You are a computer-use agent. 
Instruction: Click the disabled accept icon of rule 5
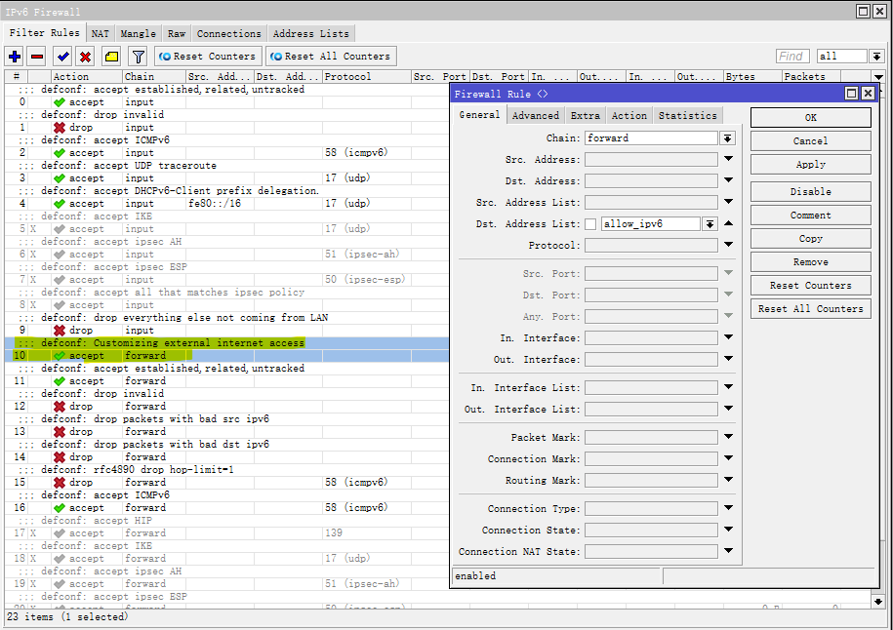tap(60, 229)
